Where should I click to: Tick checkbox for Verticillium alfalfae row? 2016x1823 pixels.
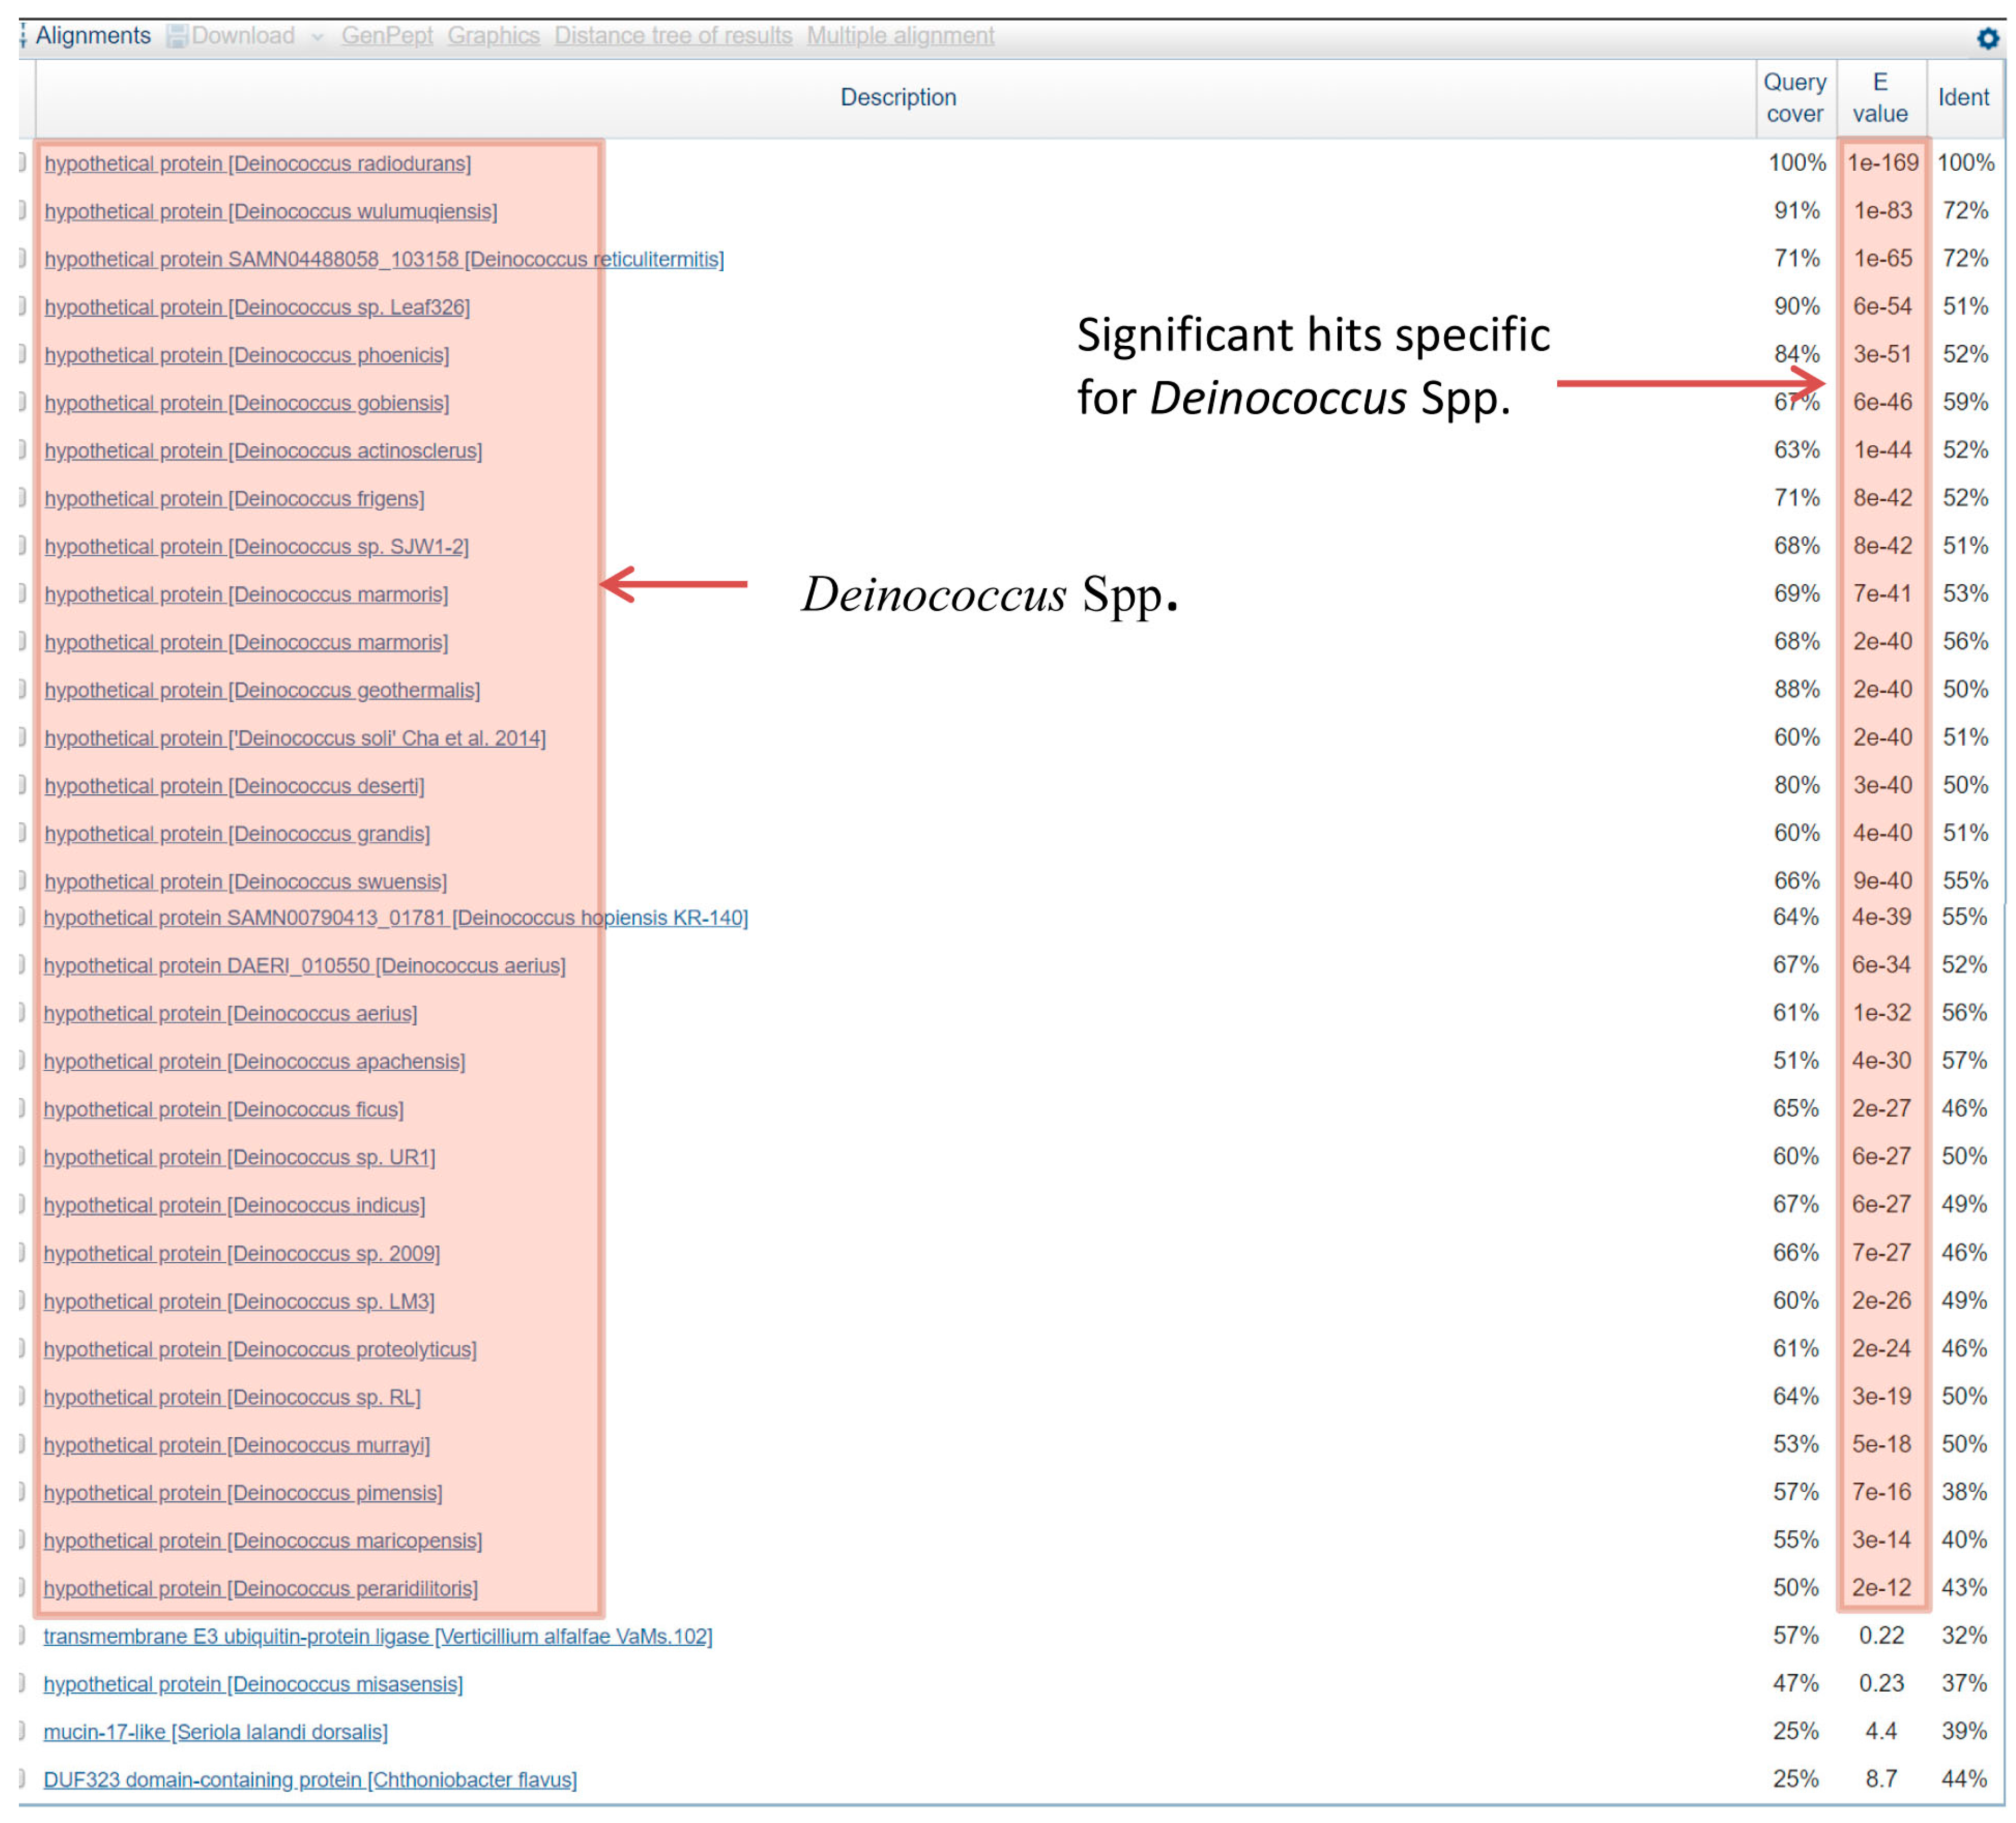tap(22, 1635)
